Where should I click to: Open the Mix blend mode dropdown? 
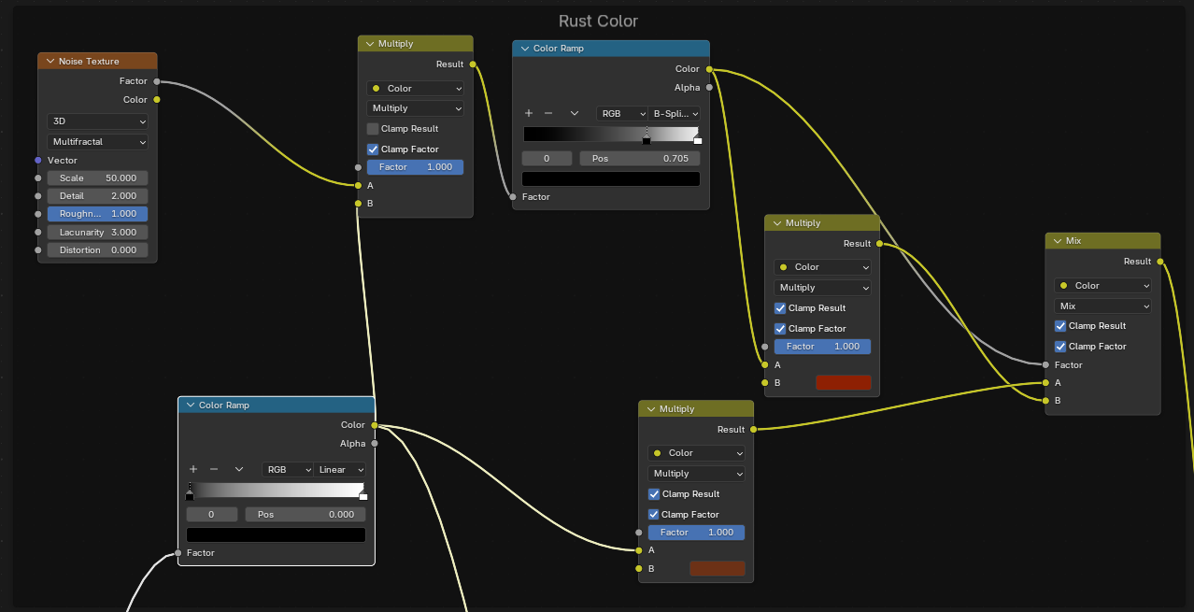[1102, 306]
